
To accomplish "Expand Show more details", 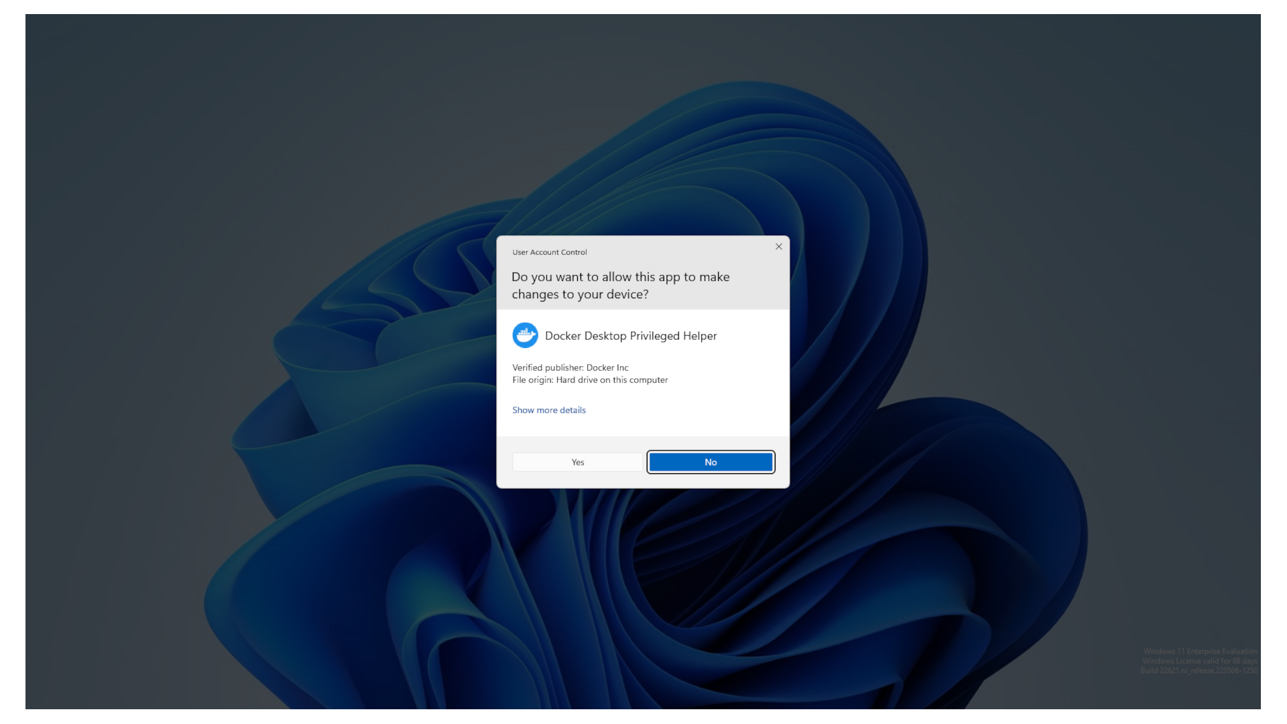I will pyautogui.click(x=549, y=410).
